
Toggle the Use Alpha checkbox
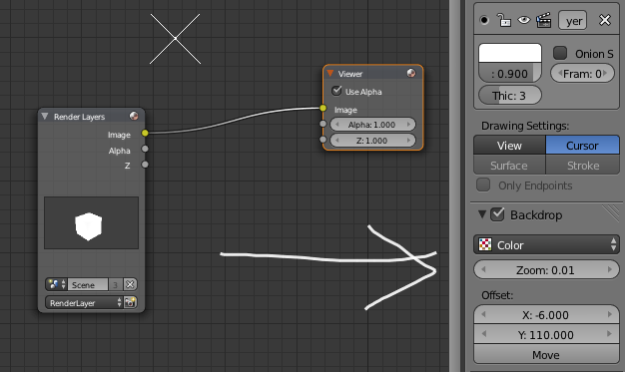pyautogui.click(x=336, y=91)
